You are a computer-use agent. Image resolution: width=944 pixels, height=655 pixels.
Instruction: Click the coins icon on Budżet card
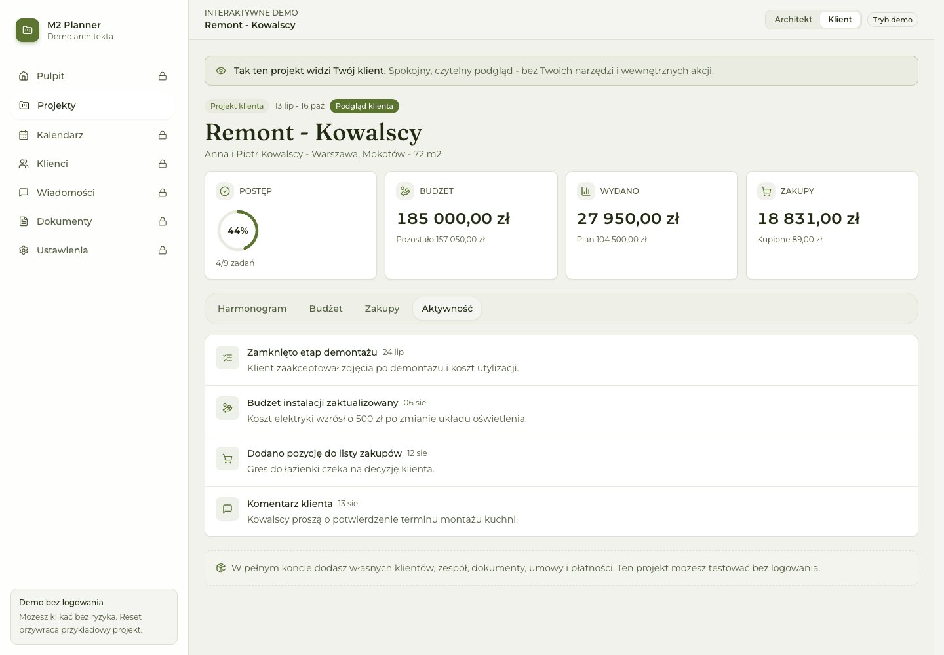coord(405,191)
